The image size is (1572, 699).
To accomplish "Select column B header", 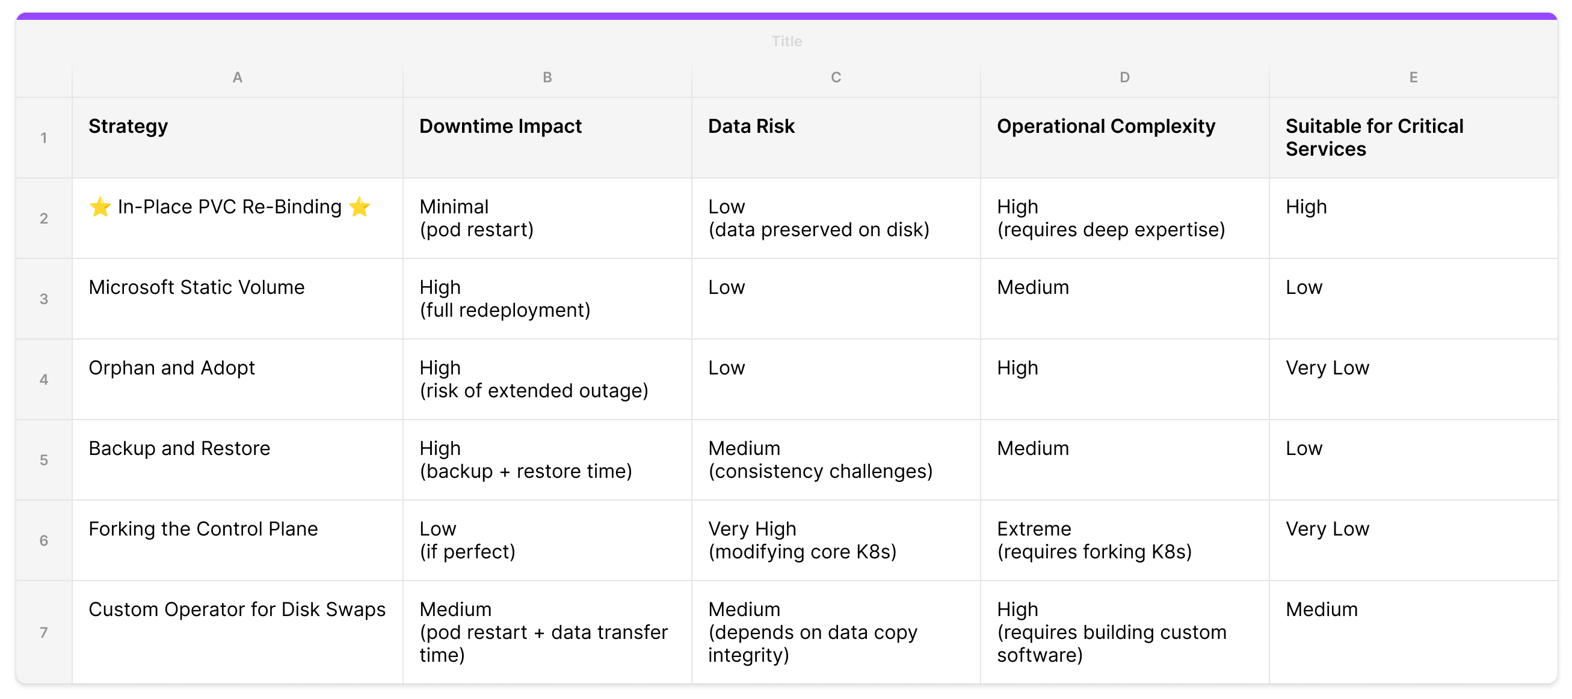I will point(547,78).
